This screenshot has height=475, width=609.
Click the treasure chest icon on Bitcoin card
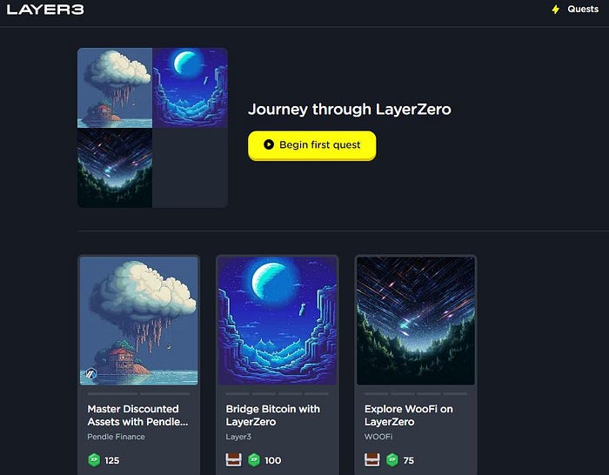(233, 460)
